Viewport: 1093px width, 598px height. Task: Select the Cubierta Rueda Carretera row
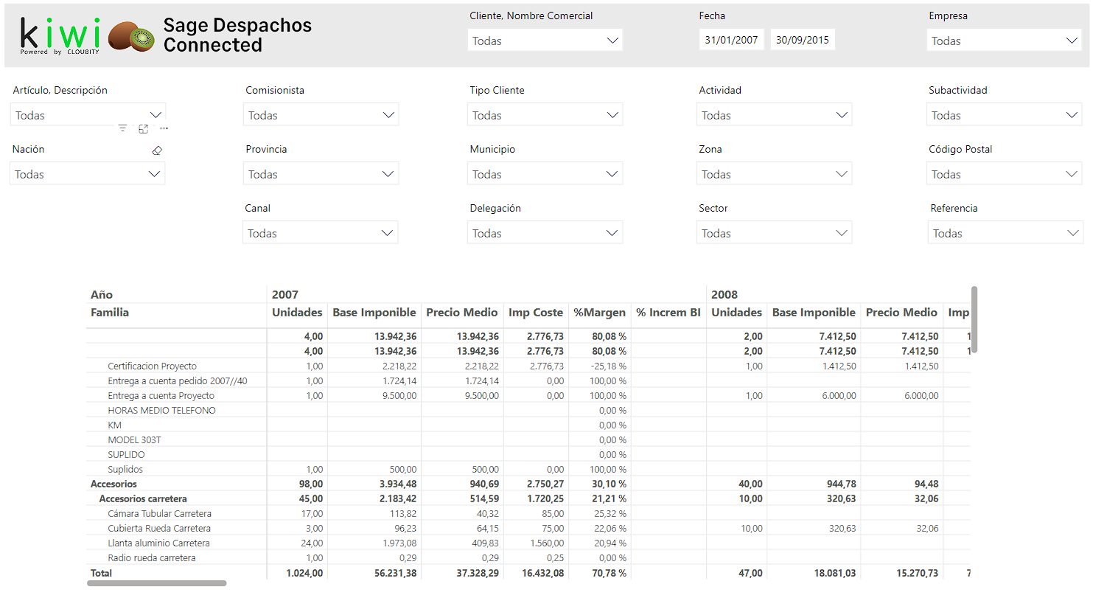[x=159, y=529]
